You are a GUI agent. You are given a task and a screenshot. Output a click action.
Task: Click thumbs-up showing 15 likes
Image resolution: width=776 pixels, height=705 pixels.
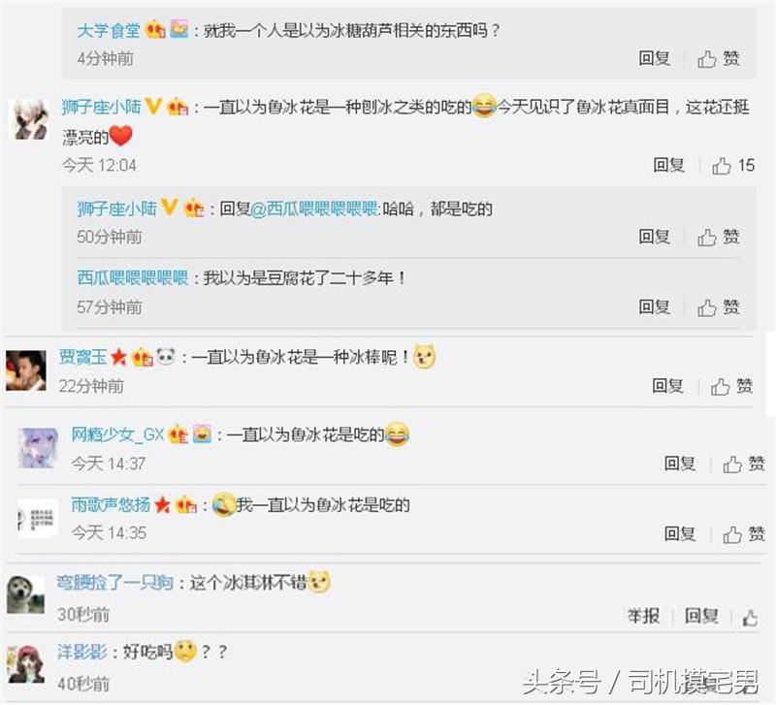(x=733, y=165)
